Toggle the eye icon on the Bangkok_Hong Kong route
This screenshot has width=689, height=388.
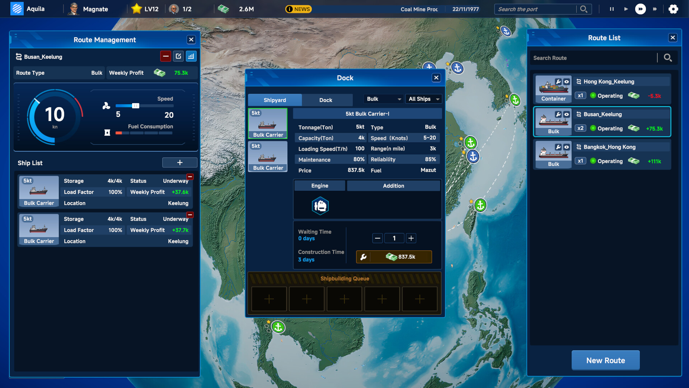(567, 147)
